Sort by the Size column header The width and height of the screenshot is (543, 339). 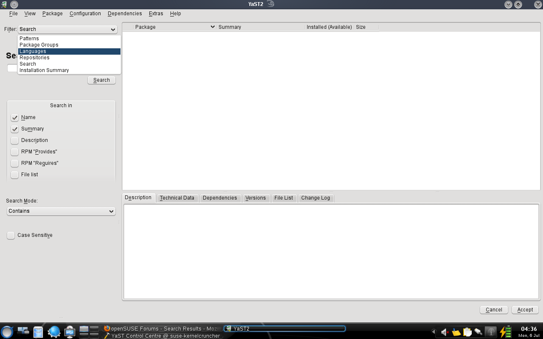pos(366,27)
